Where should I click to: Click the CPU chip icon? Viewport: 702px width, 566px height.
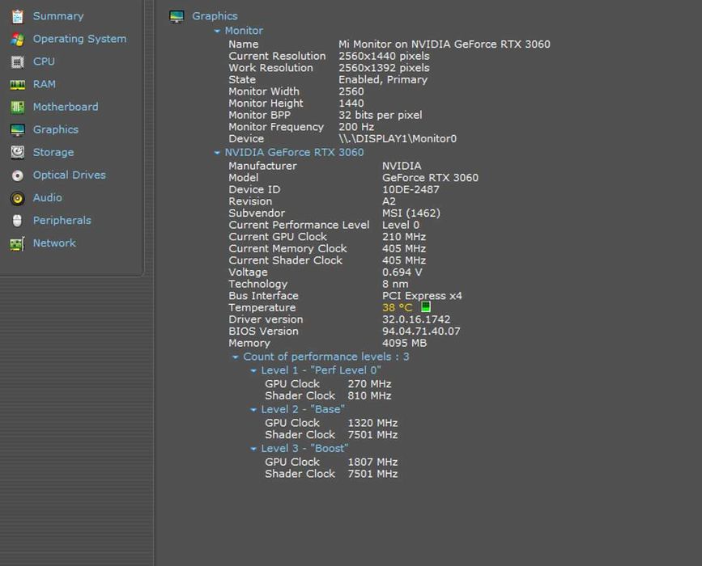(18, 61)
